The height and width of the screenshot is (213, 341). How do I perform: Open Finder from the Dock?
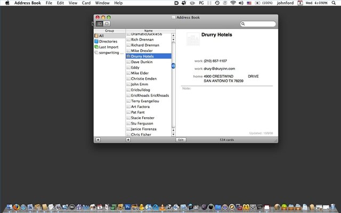pyautogui.click(x=9, y=207)
